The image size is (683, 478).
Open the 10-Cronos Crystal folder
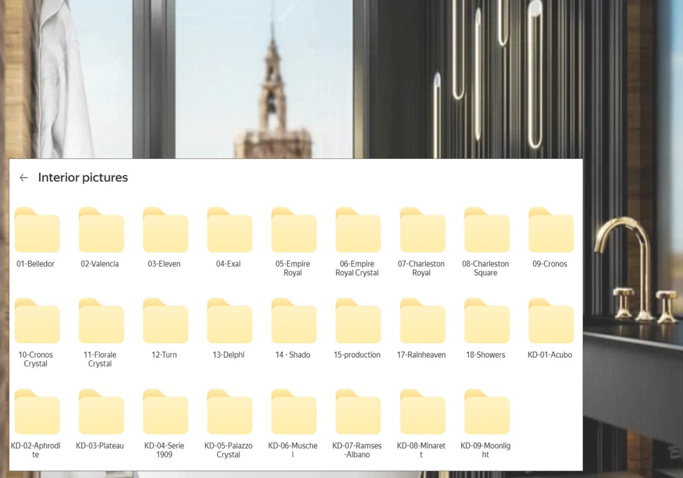(37, 322)
